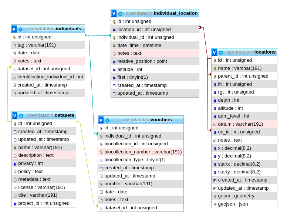Select the dataset_id column in individuals
This screenshot has height=220, width=287.
[44, 69]
